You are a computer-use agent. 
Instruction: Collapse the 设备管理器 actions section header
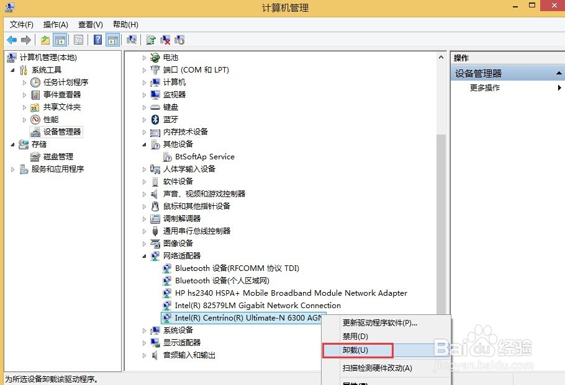(558, 73)
